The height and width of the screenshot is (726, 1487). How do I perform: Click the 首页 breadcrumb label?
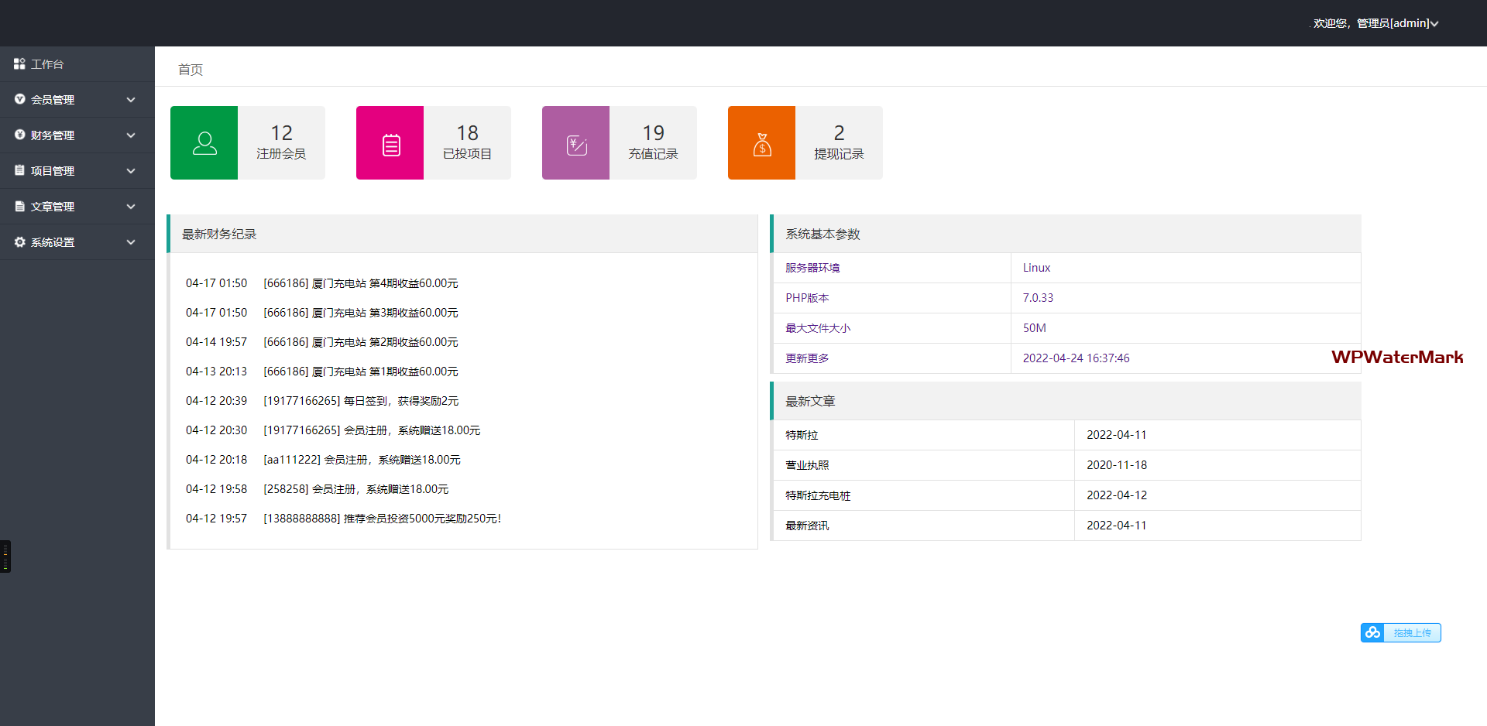191,70
